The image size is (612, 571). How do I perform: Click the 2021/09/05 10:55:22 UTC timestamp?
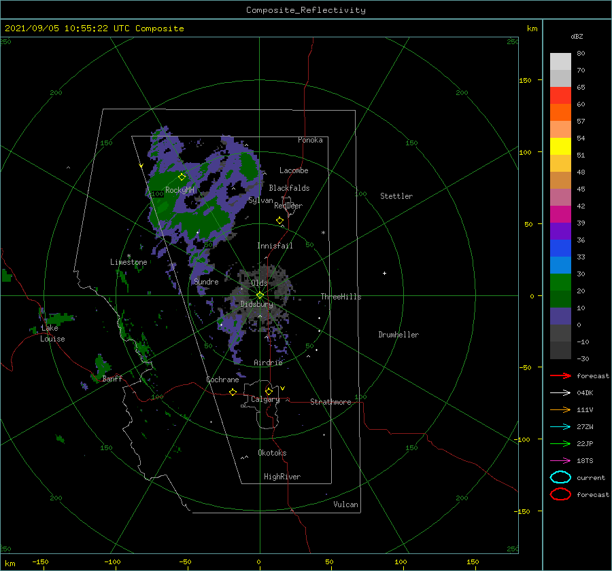tap(94, 28)
